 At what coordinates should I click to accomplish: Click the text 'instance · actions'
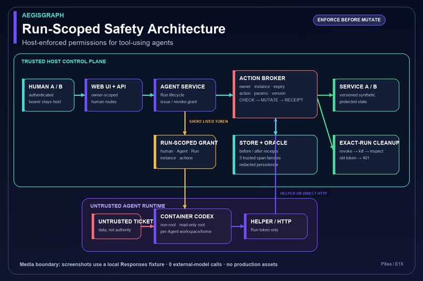[x=176, y=158]
